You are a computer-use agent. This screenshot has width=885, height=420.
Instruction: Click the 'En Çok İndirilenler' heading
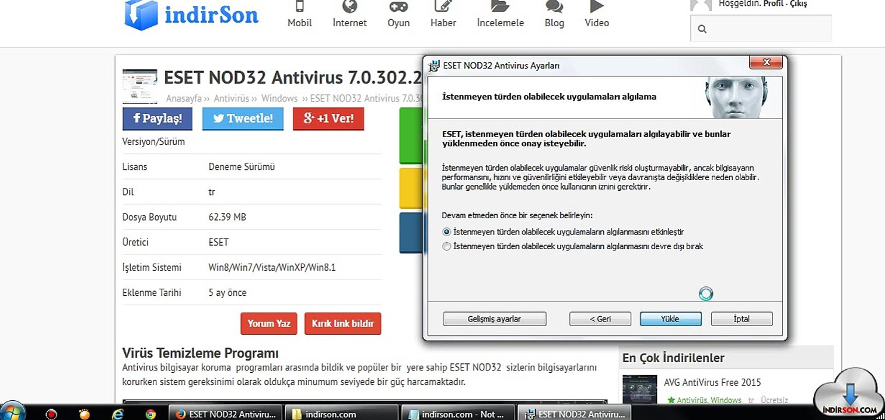point(673,358)
